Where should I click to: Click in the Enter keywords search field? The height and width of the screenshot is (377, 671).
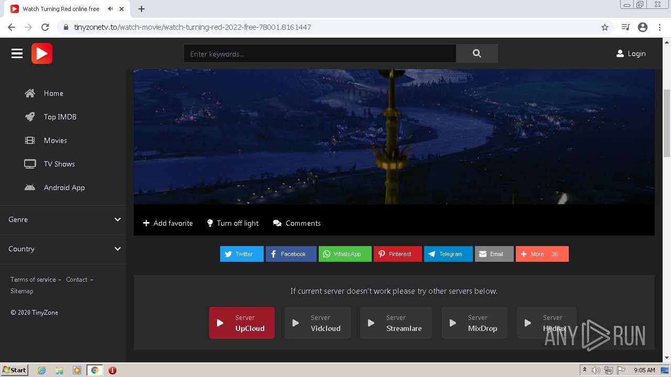(x=320, y=53)
